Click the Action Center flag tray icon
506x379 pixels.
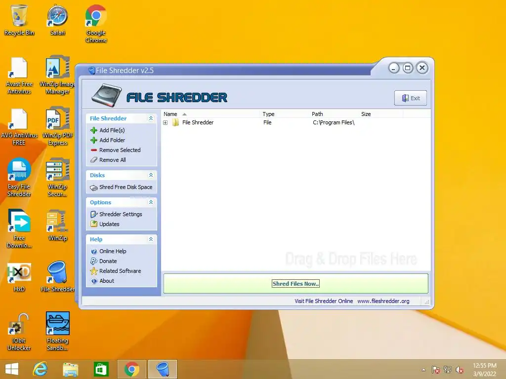(x=436, y=370)
